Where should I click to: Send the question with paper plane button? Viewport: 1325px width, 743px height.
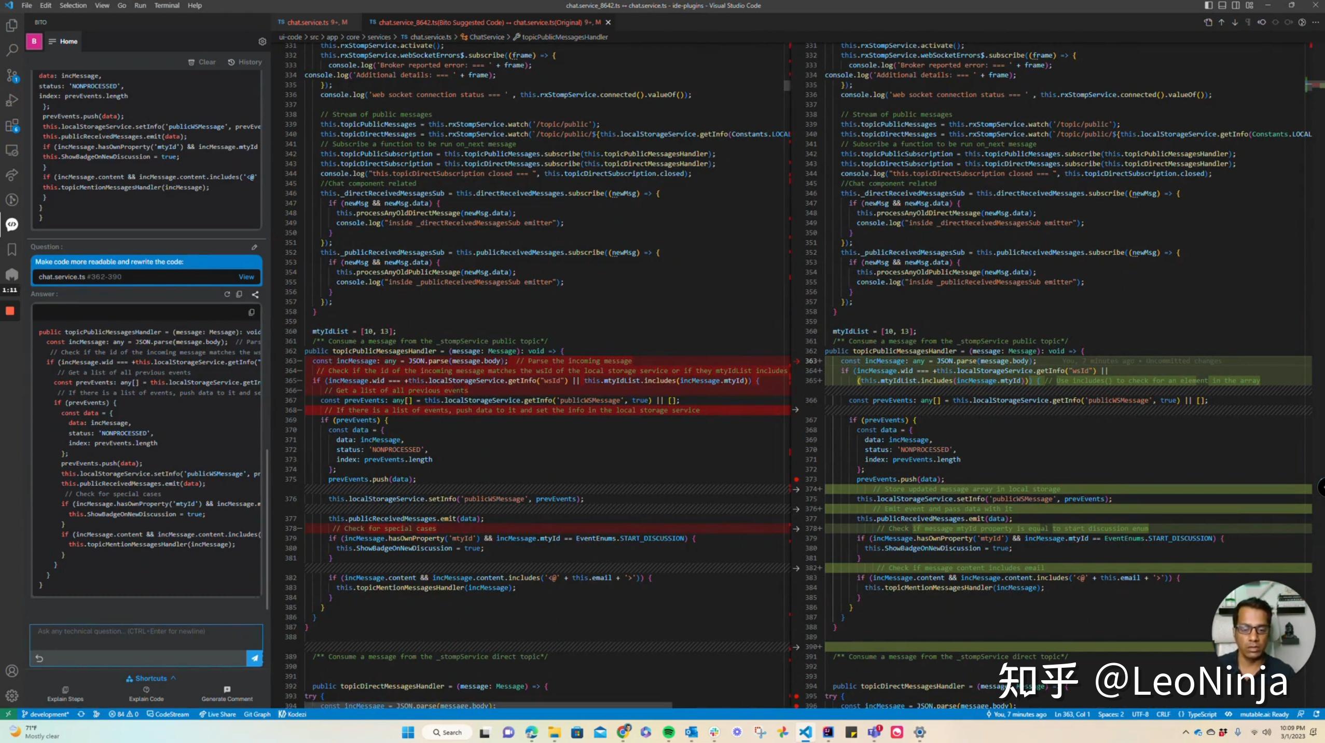(254, 658)
